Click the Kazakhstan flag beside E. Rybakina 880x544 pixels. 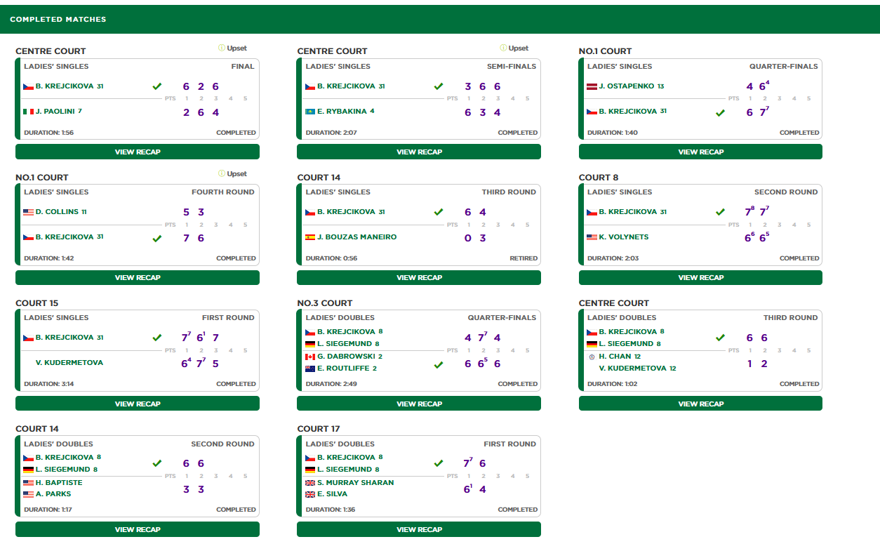tap(309, 112)
